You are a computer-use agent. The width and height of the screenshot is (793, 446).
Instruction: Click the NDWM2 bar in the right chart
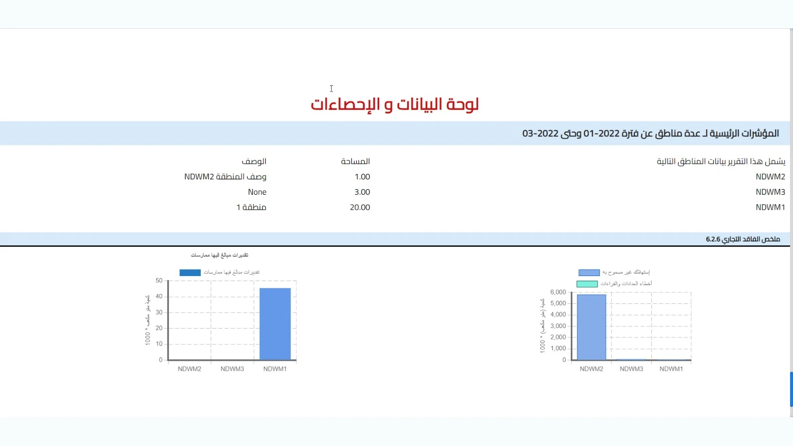[x=592, y=327]
